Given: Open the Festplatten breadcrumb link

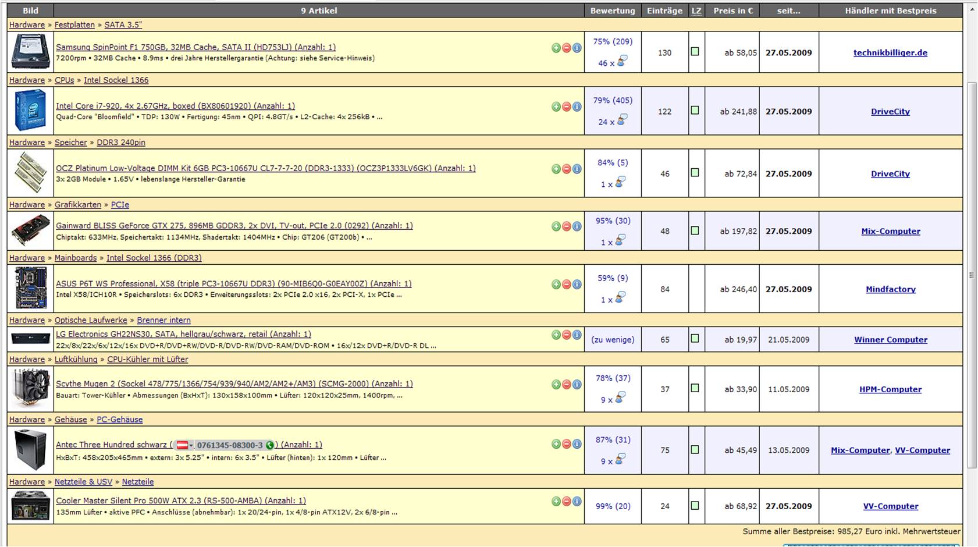Looking at the screenshot, I should click(x=74, y=25).
